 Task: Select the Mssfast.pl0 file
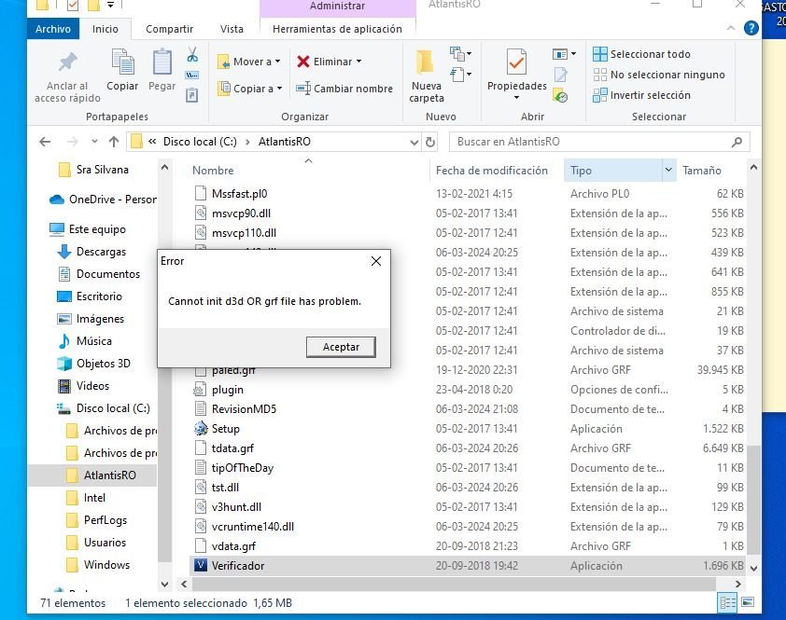pos(239,194)
